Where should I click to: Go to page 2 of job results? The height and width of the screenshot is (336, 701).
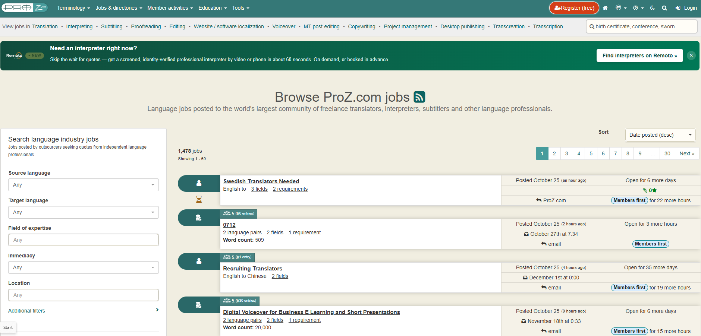pyautogui.click(x=554, y=153)
